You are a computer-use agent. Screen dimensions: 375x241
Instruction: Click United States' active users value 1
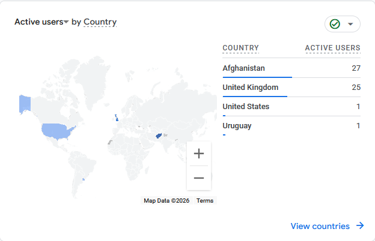point(358,107)
